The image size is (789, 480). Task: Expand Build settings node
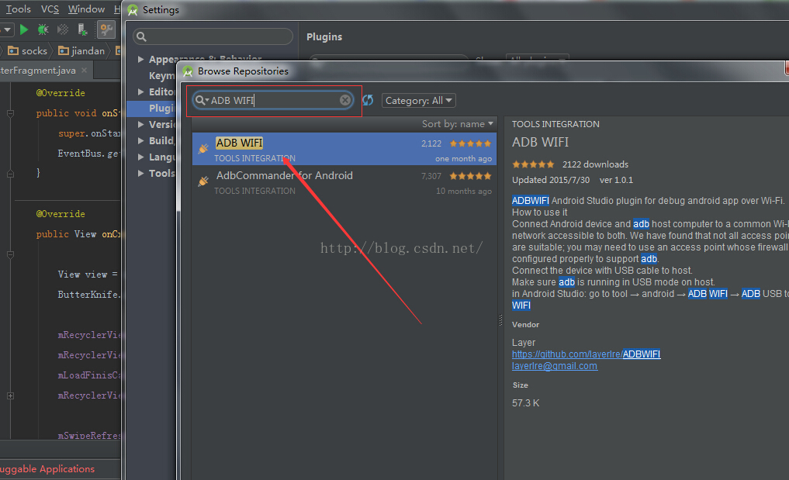tap(141, 140)
